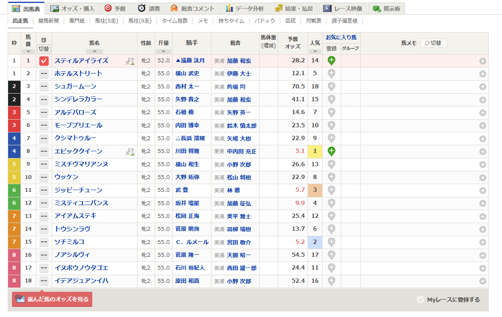The image size is (502, 317).
Task: Add スティルアイライズ to favorite horses
Action: [332, 61]
